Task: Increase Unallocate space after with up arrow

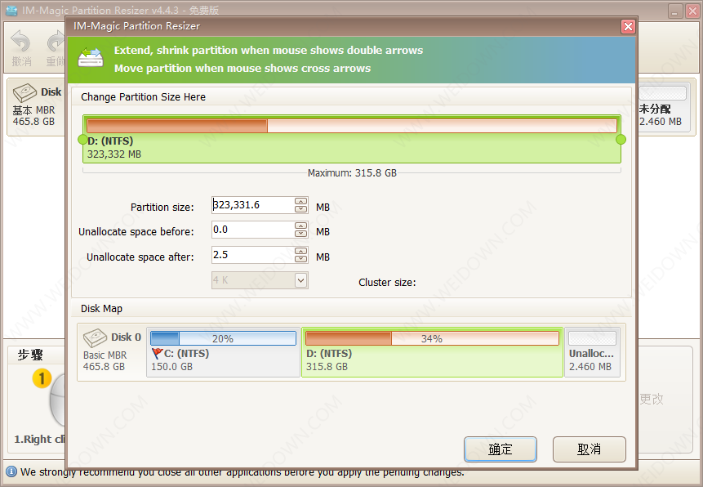Action: click(300, 251)
